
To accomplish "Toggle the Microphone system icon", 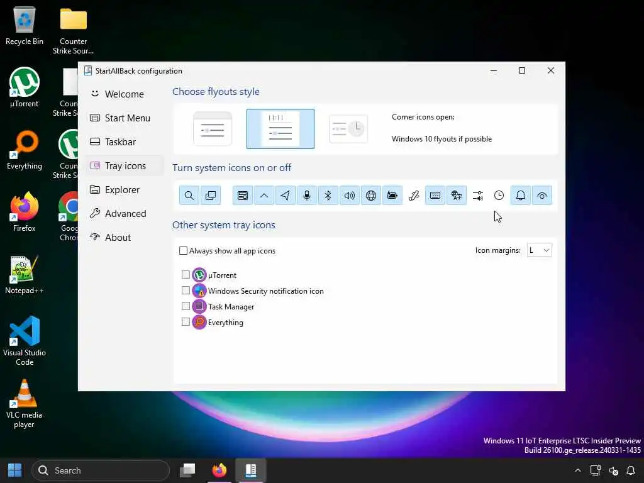I will click(307, 196).
